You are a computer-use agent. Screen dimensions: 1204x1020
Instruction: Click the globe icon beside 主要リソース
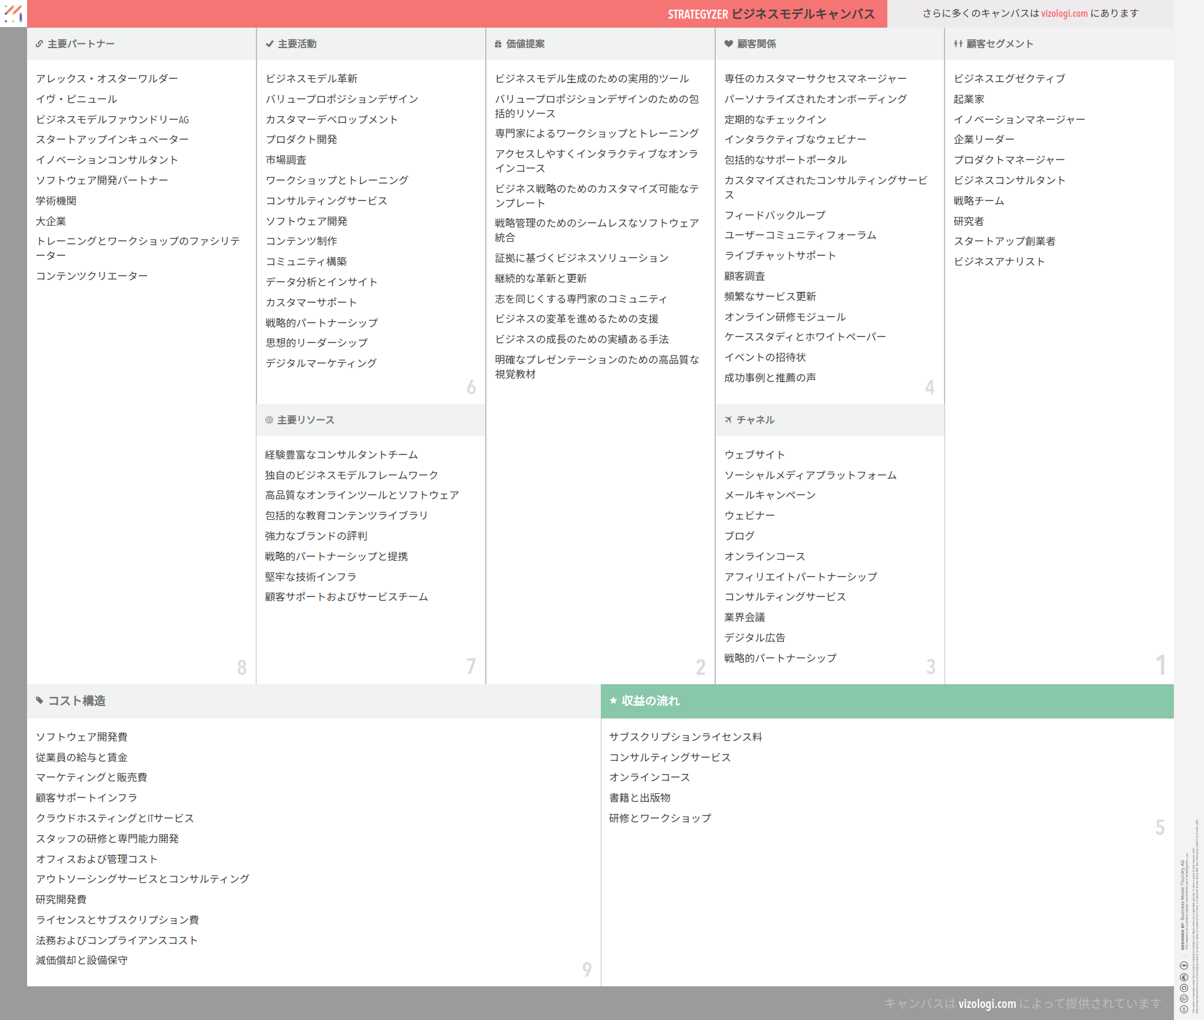pos(269,420)
